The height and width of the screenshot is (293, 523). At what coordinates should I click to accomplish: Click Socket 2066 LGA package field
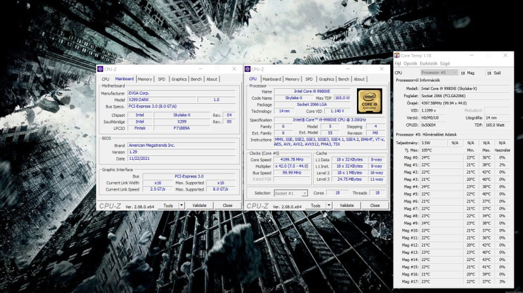pos(312,104)
